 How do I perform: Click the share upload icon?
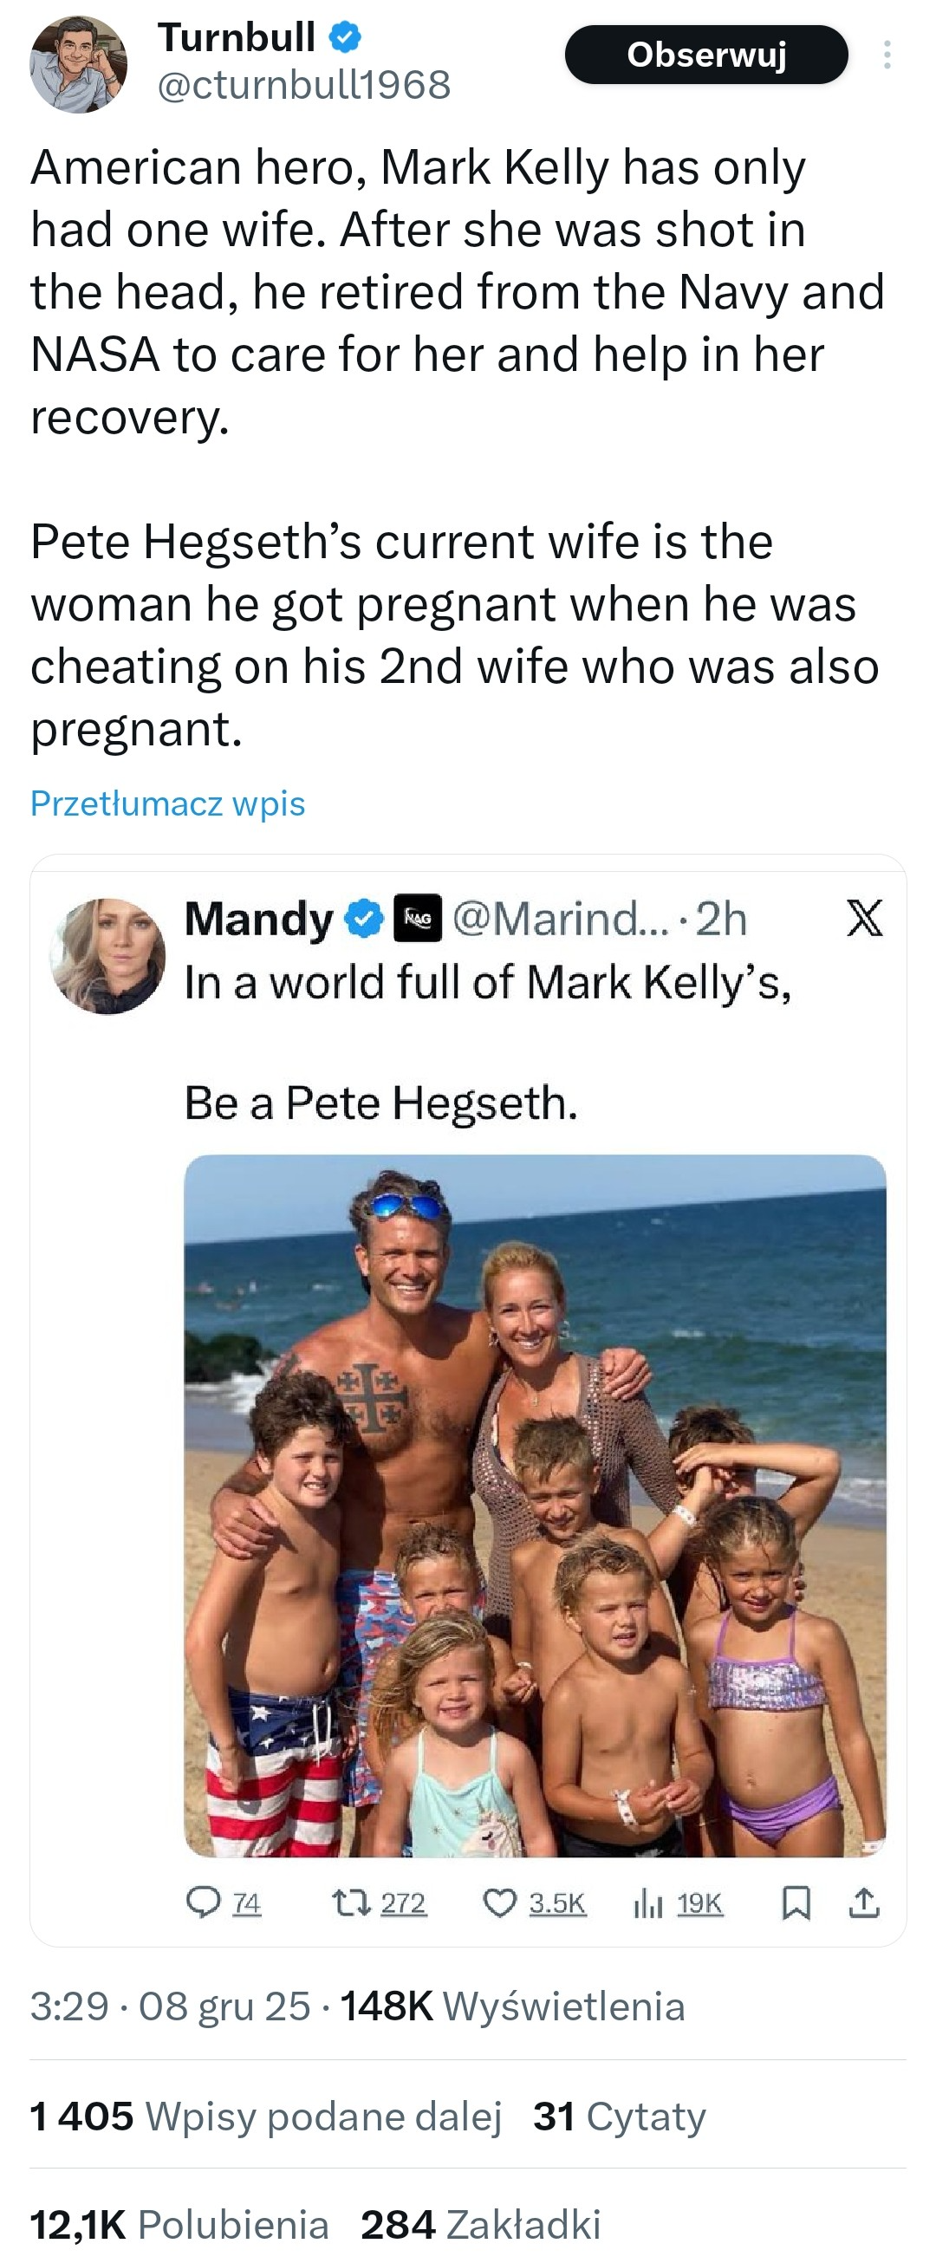click(864, 1902)
